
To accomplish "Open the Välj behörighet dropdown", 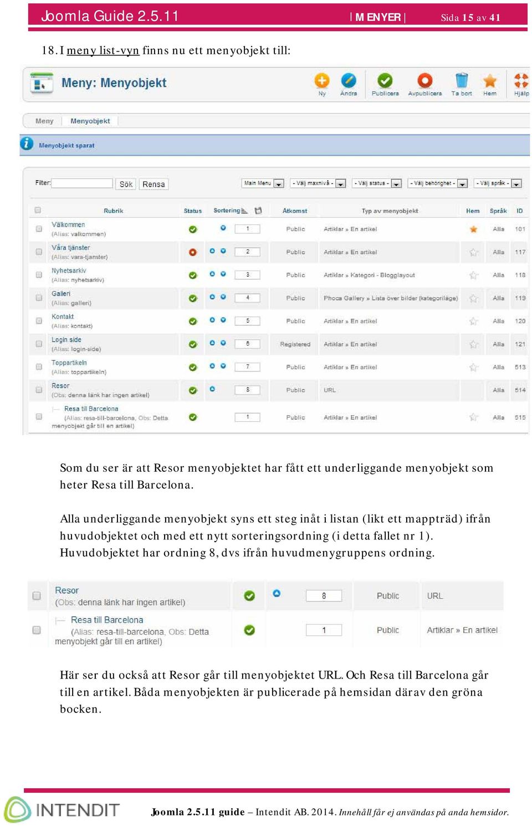I will (x=438, y=183).
